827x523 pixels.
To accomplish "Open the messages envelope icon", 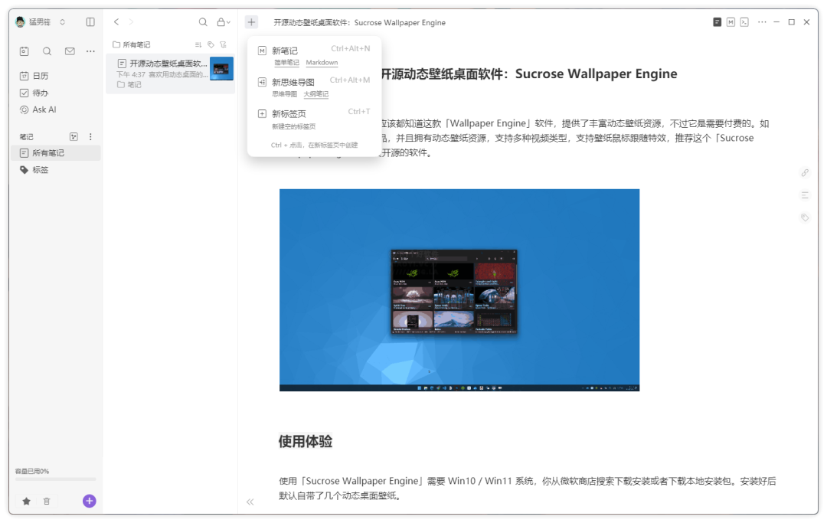I will (70, 51).
